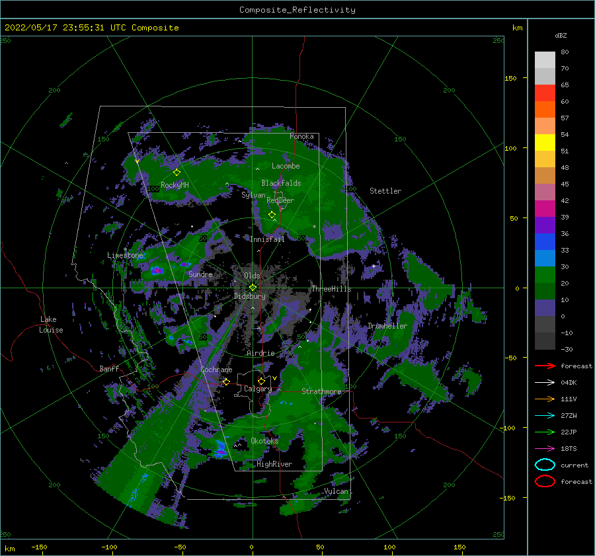
Task: Click the white star marker near Limestone
Action: (125, 249)
